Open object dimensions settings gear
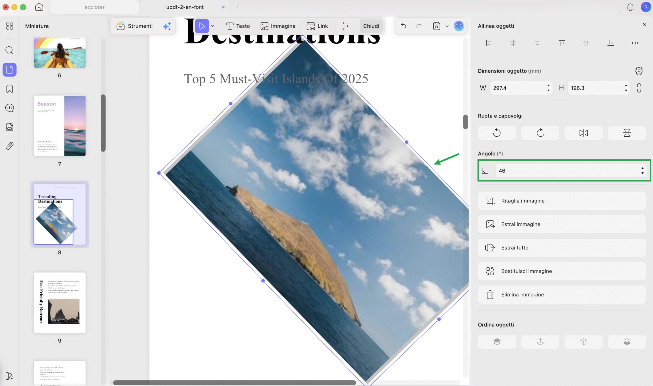The width and height of the screenshot is (653, 386). coord(639,71)
